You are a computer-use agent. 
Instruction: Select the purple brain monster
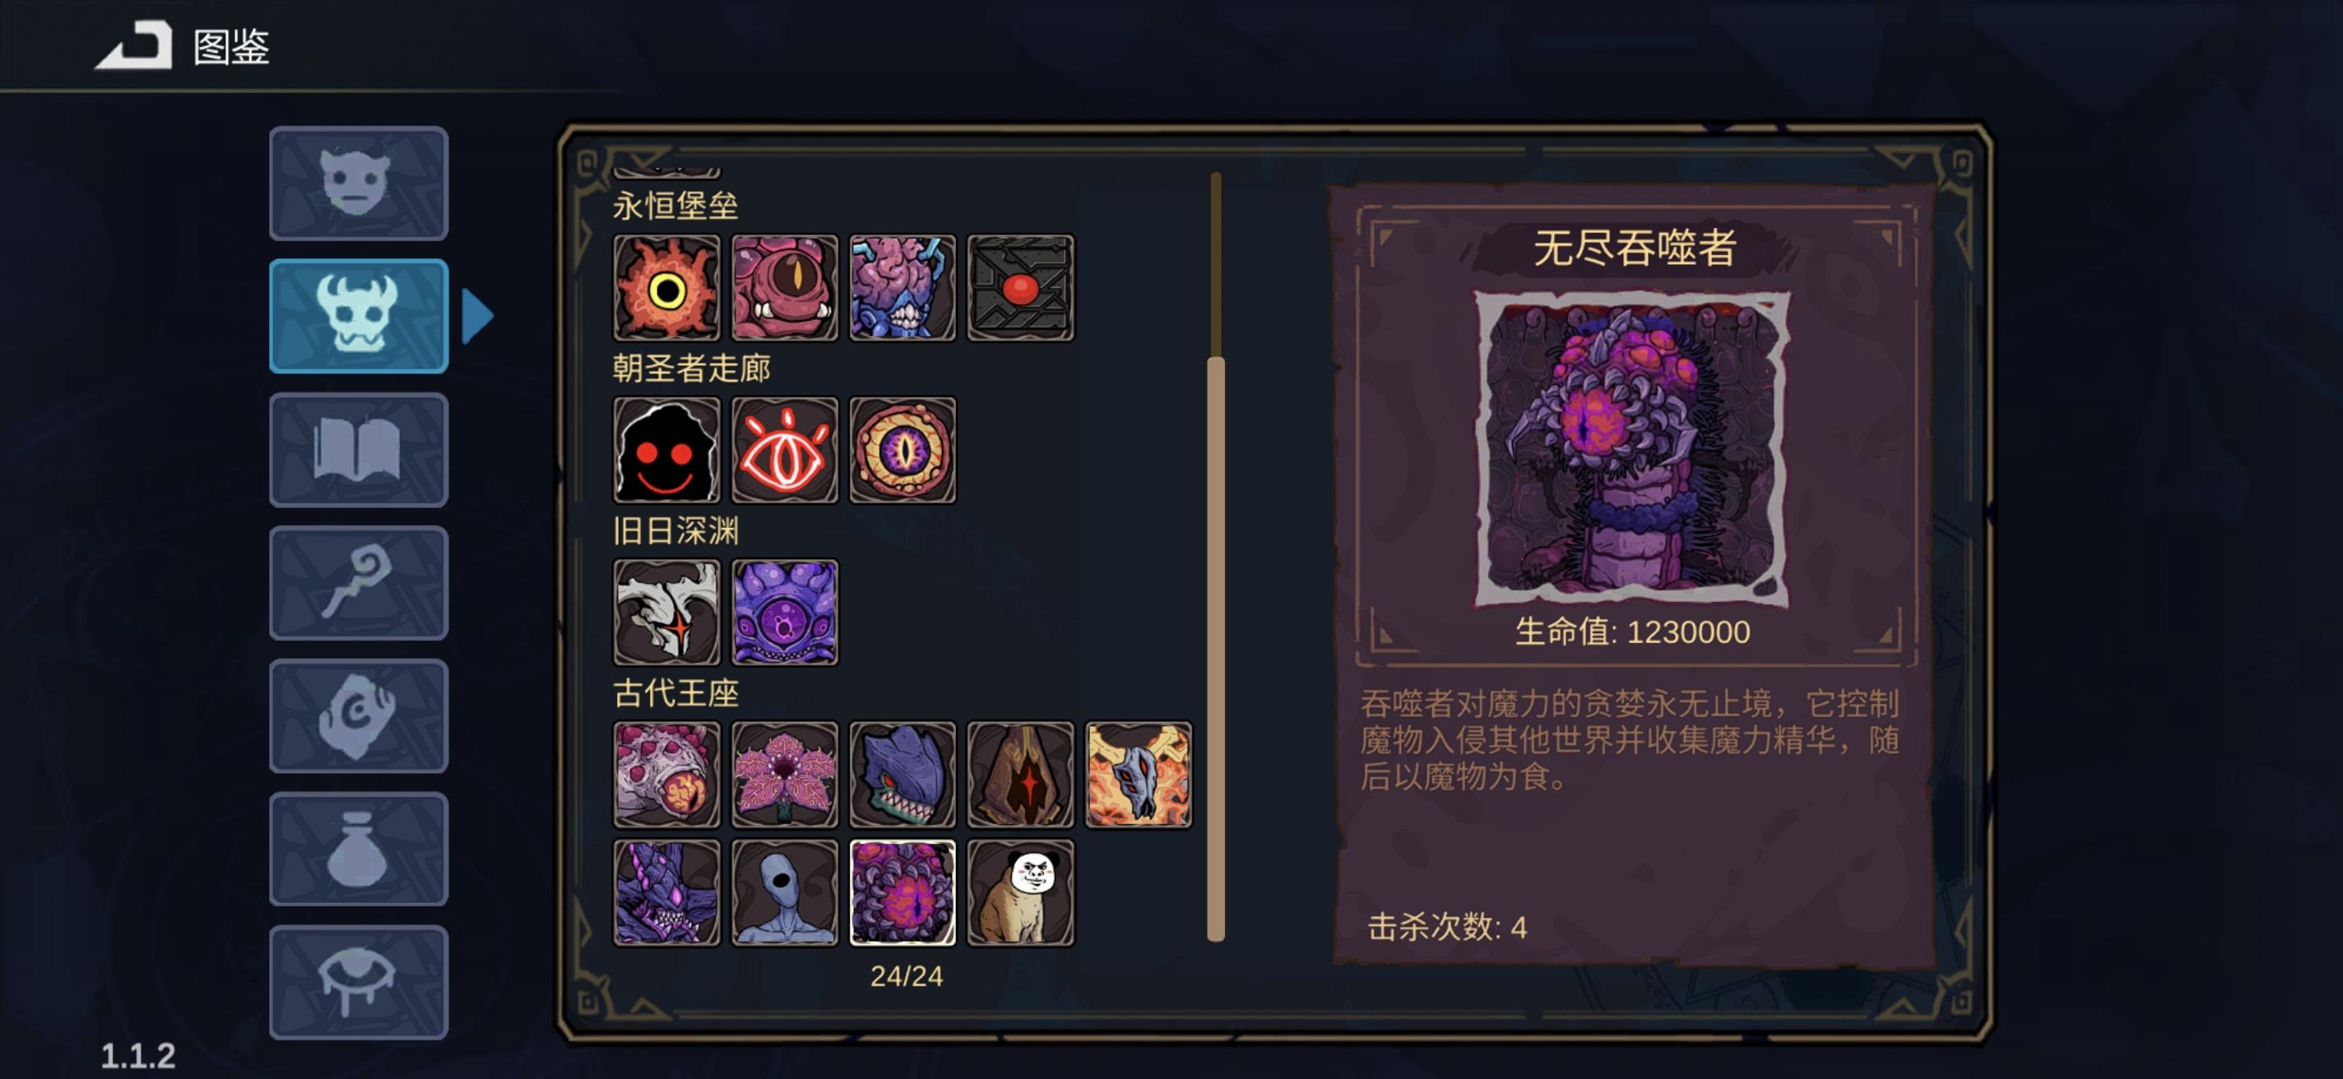click(902, 288)
